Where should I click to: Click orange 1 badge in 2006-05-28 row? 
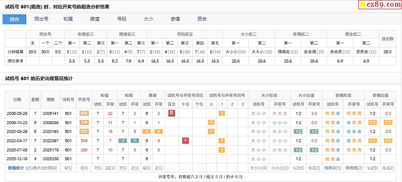222,113
